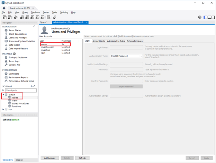Open Data Export in navigator
This screenshot has width=216, height=163.
point(14,45)
